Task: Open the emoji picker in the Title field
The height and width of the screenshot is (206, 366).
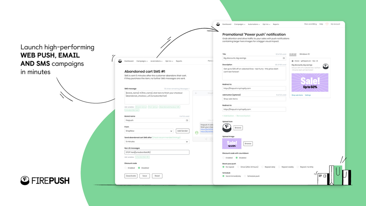Action: [284, 58]
